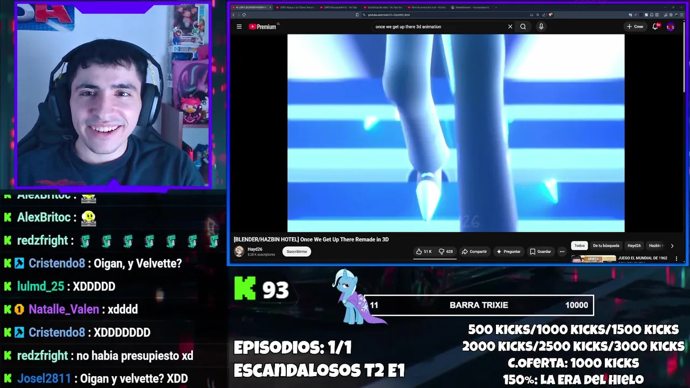Click the browser forward arrow
The height and width of the screenshot is (388, 690).
coord(239,15)
